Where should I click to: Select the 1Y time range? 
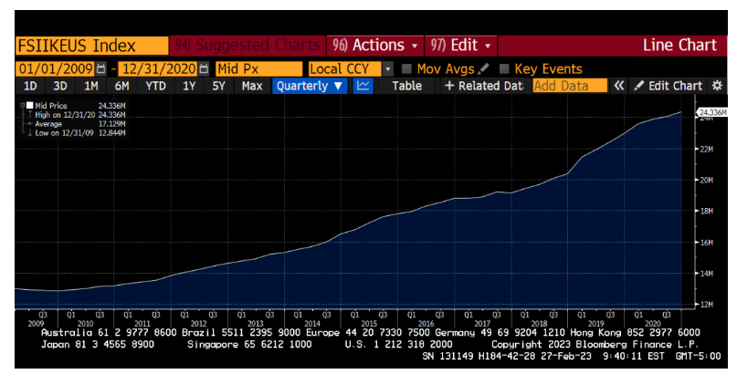click(x=189, y=86)
